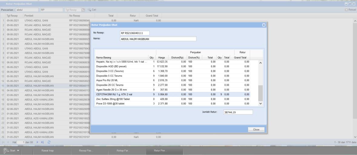Click the 'RP' search input field
This screenshot has height=155, width=357.
(52, 10)
